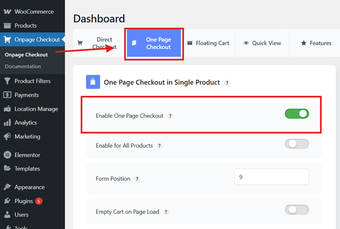Turn on Enable for All Products

[296, 144]
